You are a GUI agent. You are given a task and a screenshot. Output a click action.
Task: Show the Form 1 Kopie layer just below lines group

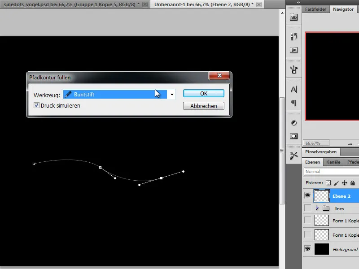[307, 220]
